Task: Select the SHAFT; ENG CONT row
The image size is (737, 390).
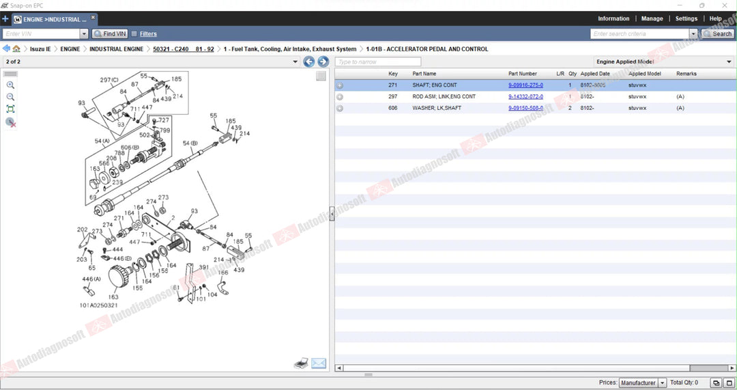Action: pyautogui.click(x=536, y=85)
